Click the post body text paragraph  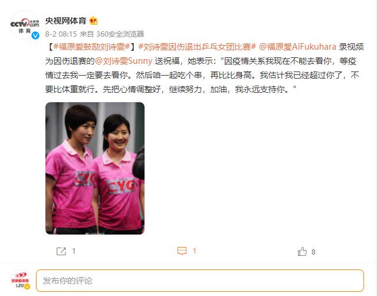204,68
